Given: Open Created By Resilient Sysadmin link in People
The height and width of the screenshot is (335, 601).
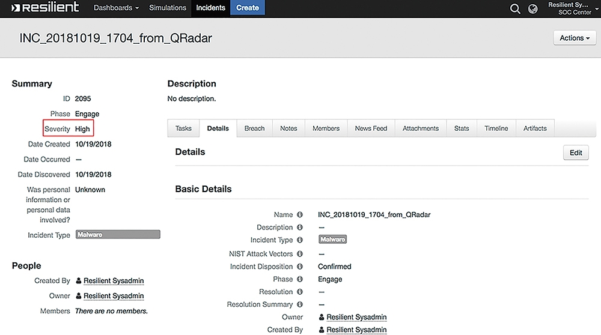Looking at the screenshot, I should coord(114,280).
